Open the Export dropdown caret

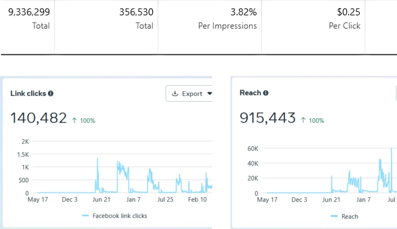[210, 93]
